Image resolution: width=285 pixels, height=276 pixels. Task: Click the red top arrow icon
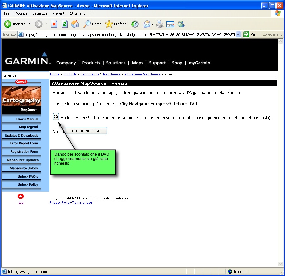pyautogui.click(x=21, y=196)
